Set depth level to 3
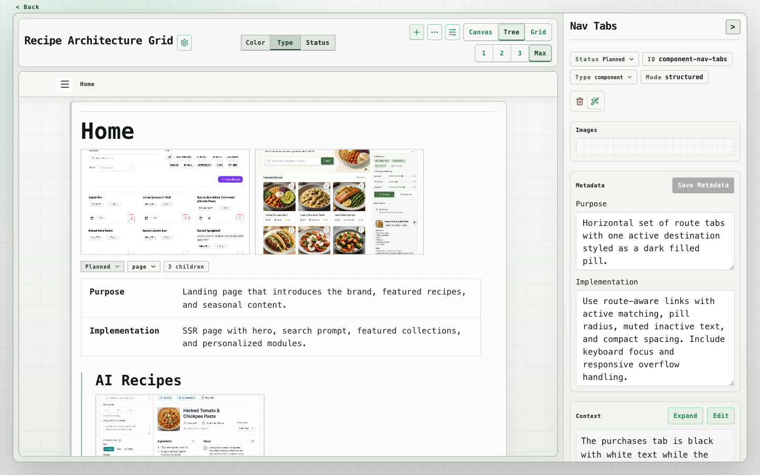760x475 pixels. point(520,53)
